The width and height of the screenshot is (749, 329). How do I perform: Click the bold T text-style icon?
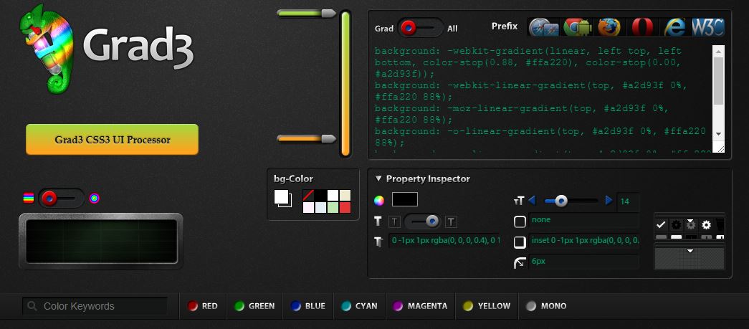click(378, 221)
